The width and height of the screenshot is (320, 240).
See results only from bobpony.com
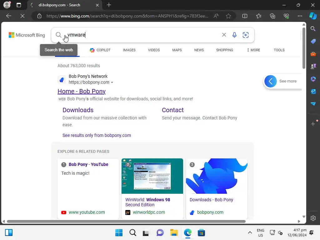click(x=97, y=135)
